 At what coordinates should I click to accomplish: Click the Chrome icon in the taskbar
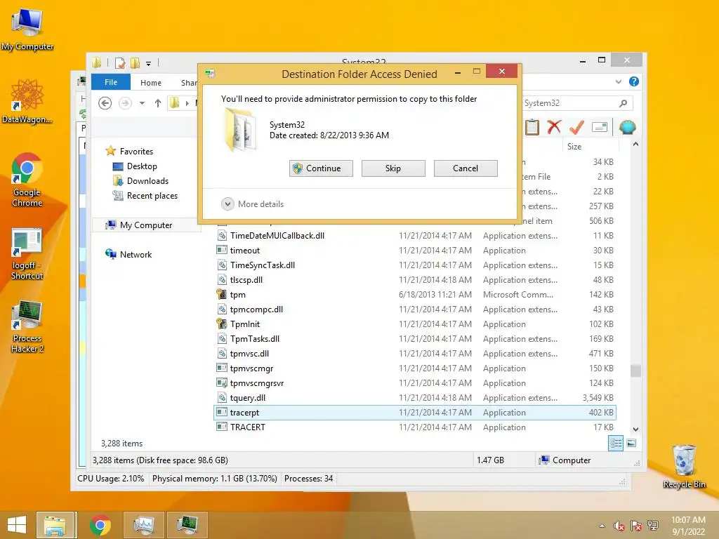100,525
